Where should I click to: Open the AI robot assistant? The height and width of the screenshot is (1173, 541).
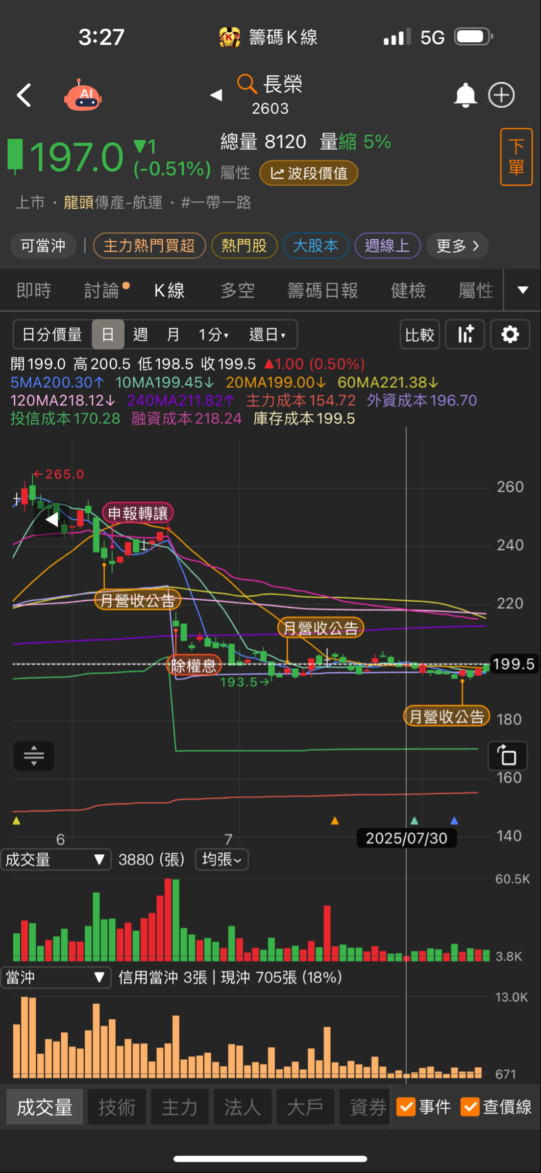point(83,95)
